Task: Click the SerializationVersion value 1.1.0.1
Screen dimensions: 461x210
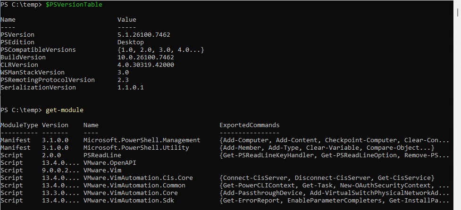Action: point(131,88)
